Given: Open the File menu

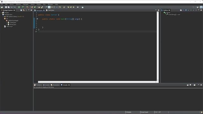Looking at the screenshot, I should (2, 4).
